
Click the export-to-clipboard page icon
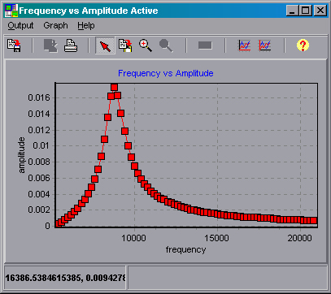(x=125, y=45)
